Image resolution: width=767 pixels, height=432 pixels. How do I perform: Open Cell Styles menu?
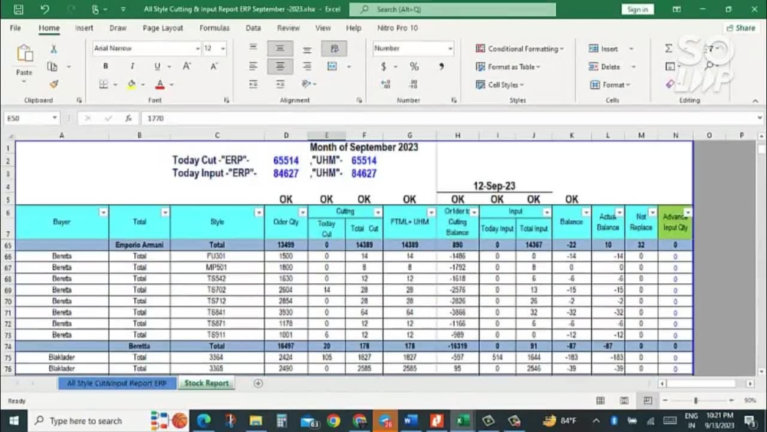(499, 84)
